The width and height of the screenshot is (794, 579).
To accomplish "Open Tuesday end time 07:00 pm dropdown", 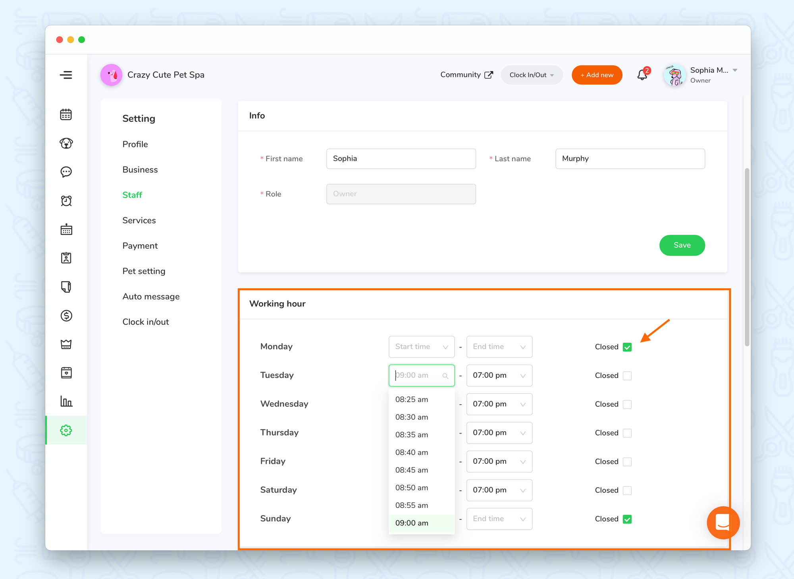I will click(x=499, y=375).
